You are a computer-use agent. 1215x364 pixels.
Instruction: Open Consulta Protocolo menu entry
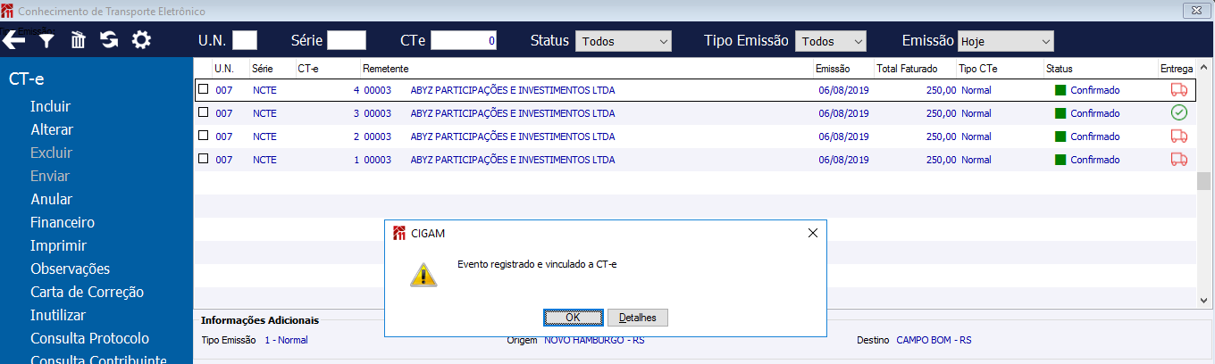(x=89, y=338)
